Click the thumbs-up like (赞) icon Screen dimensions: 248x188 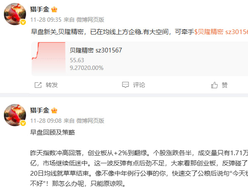pyautogui.click(x=214, y=85)
